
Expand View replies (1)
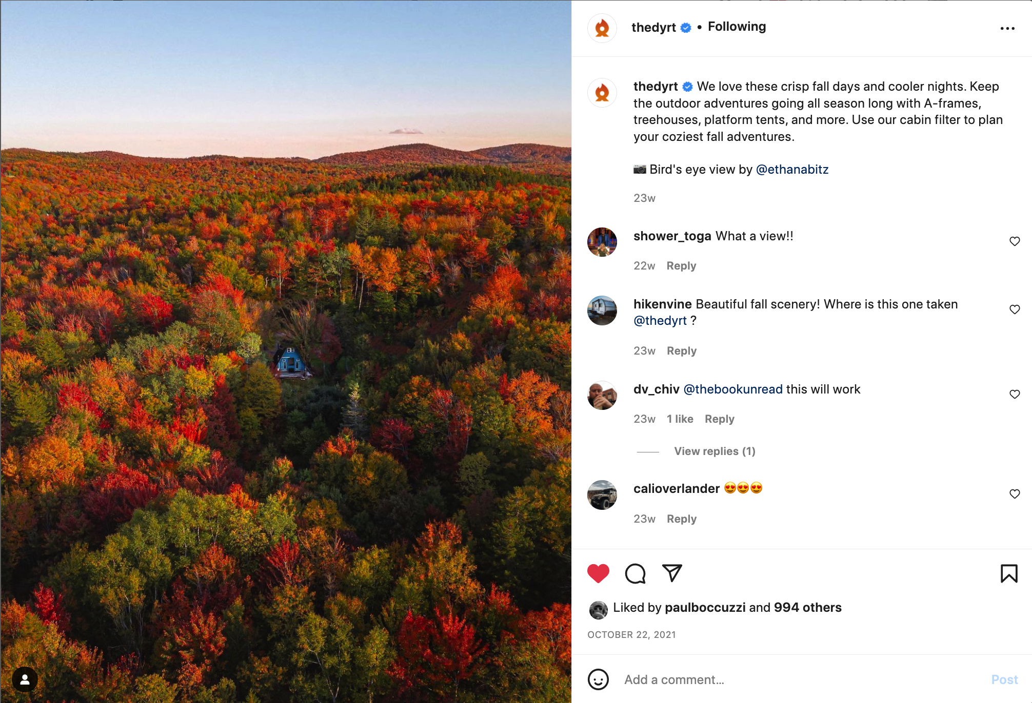pyautogui.click(x=715, y=451)
